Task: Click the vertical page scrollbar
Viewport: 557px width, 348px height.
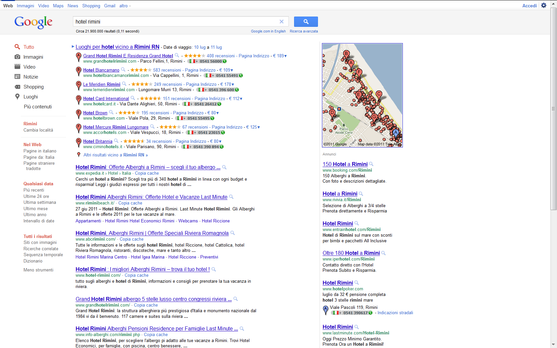Action: click(553, 109)
